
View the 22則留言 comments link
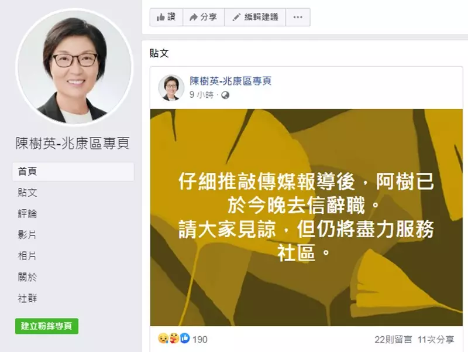[393, 340]
